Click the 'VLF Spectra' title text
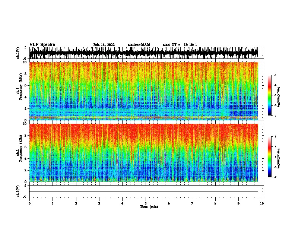The height and width of the screenshot is (228, 295). [42, 45]
